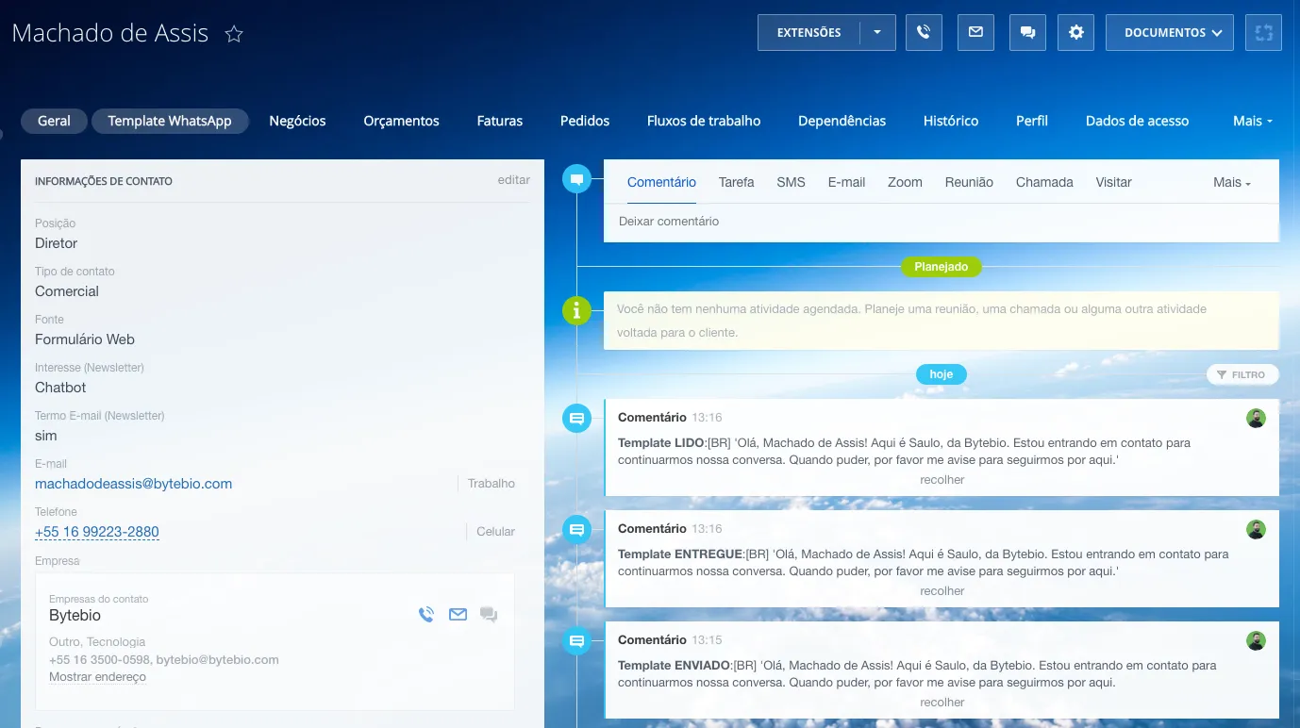The height and width of the screenshot is (728, 1300).
Task: Open the Negócios tab
Action: click(297, 121)
